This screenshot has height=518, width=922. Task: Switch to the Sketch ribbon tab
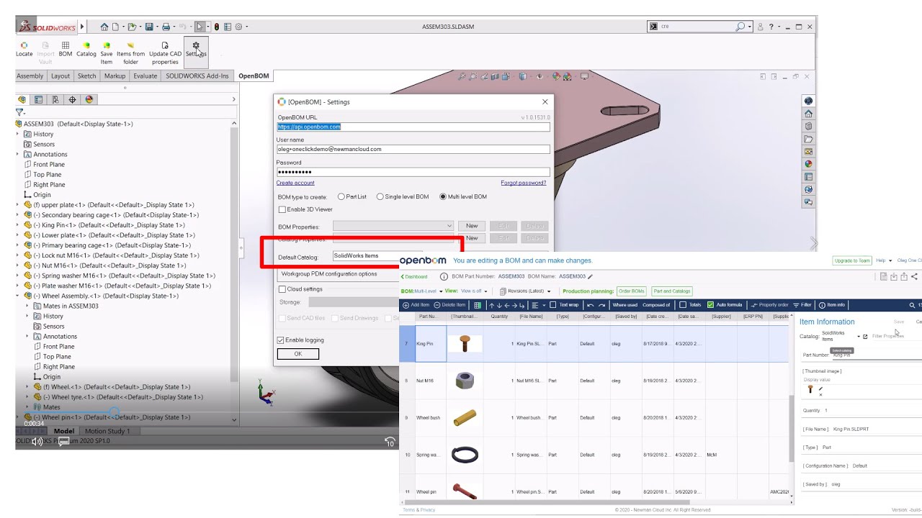click(x=86, y=76)
